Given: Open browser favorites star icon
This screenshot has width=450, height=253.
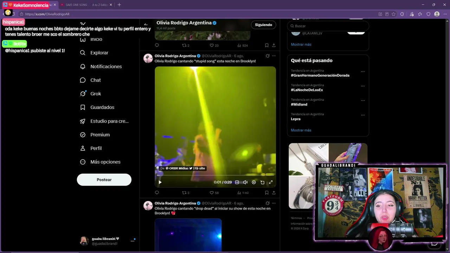Looking at the screenshot, I should coord(393,14).
